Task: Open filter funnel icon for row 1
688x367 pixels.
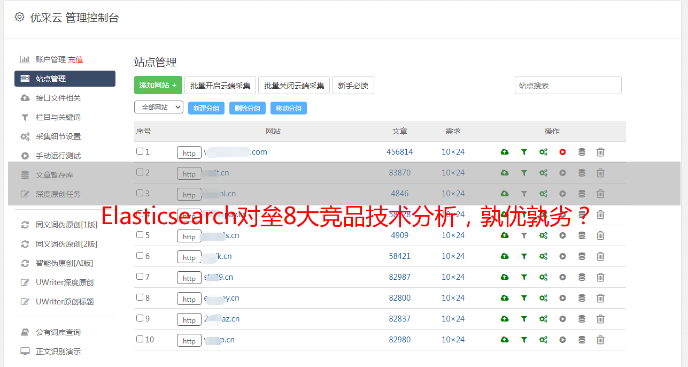Action: pyautogui.click(x=524, y=152)
